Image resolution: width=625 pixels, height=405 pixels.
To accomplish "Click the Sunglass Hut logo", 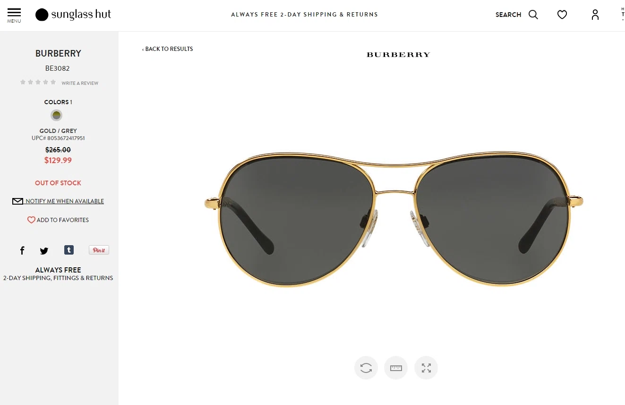I will coord(73,15).
